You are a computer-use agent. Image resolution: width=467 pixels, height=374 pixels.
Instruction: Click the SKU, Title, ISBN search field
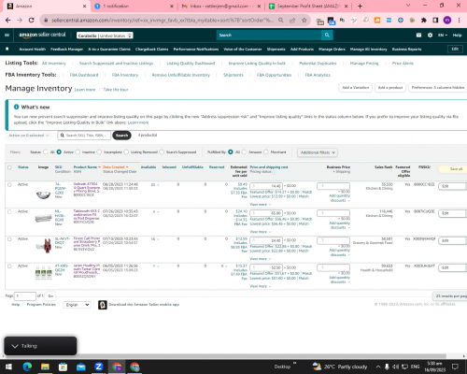pyautogui.click(x=84, y=136)
